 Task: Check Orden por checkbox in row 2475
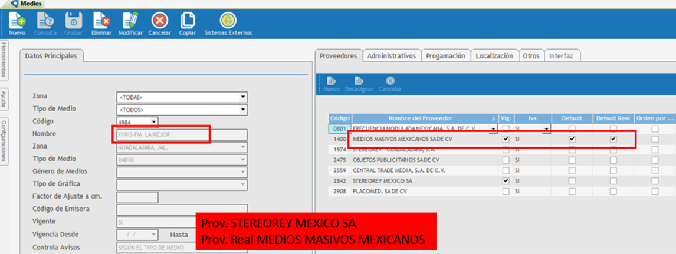(x=655, y=160)
